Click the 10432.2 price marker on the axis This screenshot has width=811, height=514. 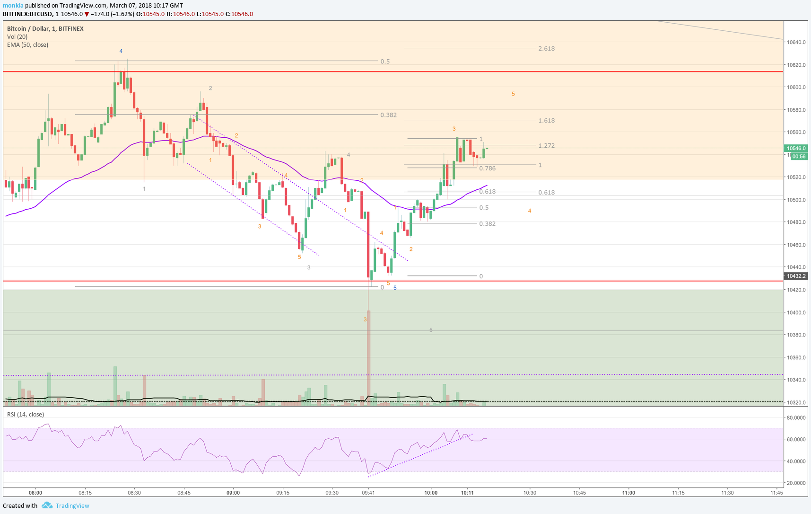[x=796, y=276]
